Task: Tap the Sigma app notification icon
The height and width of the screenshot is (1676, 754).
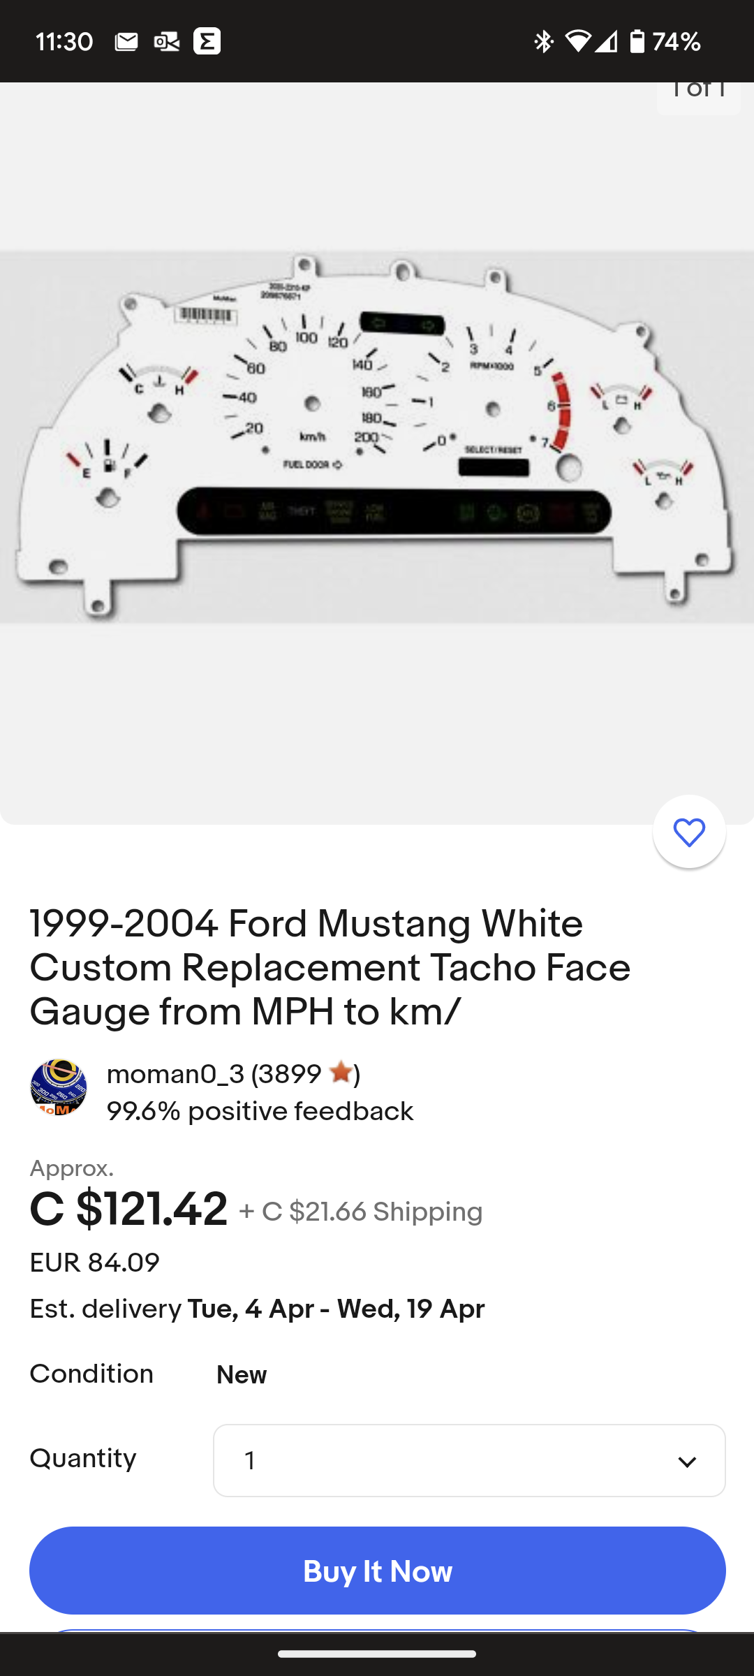Action: point(207,42)
